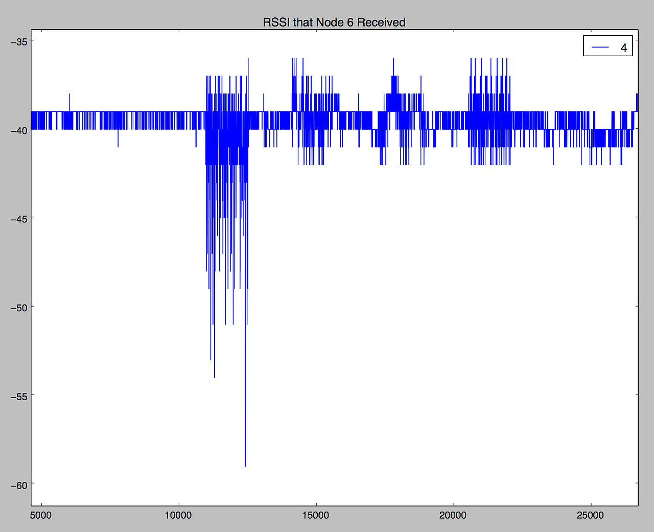This screenshot has width=654, height=532.
Task: Click the -60 label at the bottom of the y-axis
Action: [19, 485]
